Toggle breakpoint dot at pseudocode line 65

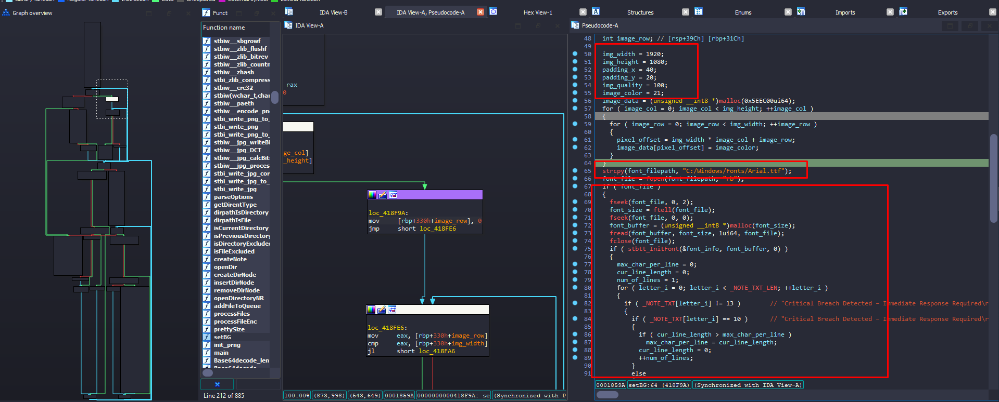pyautogui.click(x=575, y=170)
